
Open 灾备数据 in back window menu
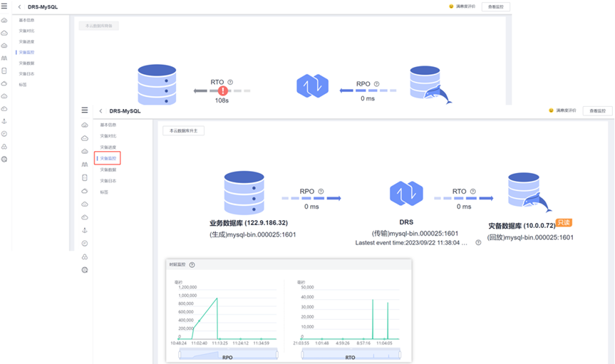click(x=26, y=63)
